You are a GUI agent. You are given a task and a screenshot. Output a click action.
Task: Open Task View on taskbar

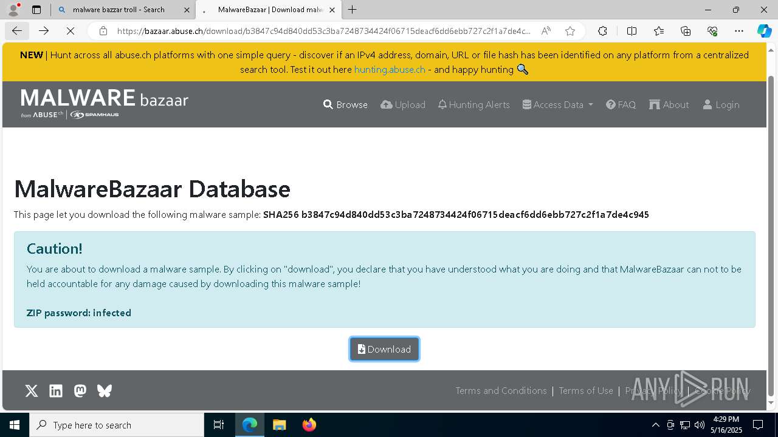[219, 425]
